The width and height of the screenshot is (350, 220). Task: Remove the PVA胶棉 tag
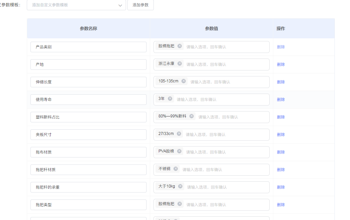179,151
